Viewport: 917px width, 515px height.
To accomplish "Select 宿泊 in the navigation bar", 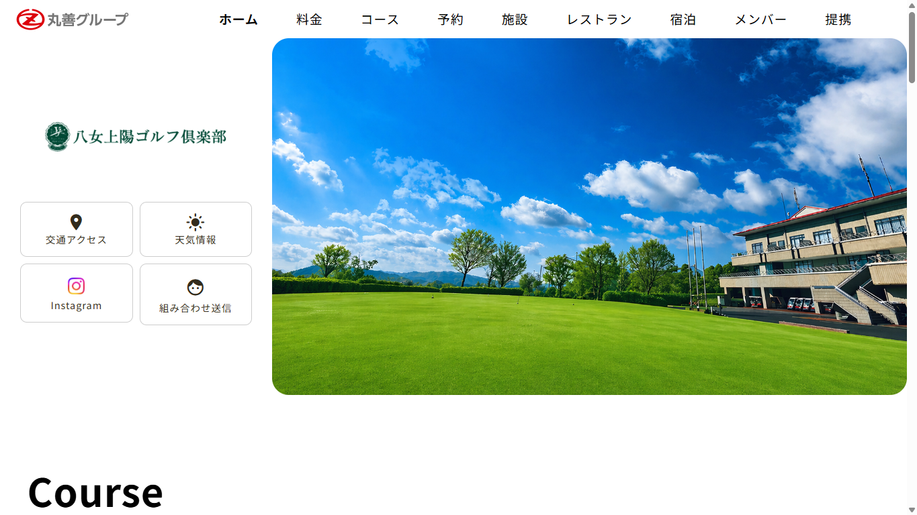I will (683, 19).
